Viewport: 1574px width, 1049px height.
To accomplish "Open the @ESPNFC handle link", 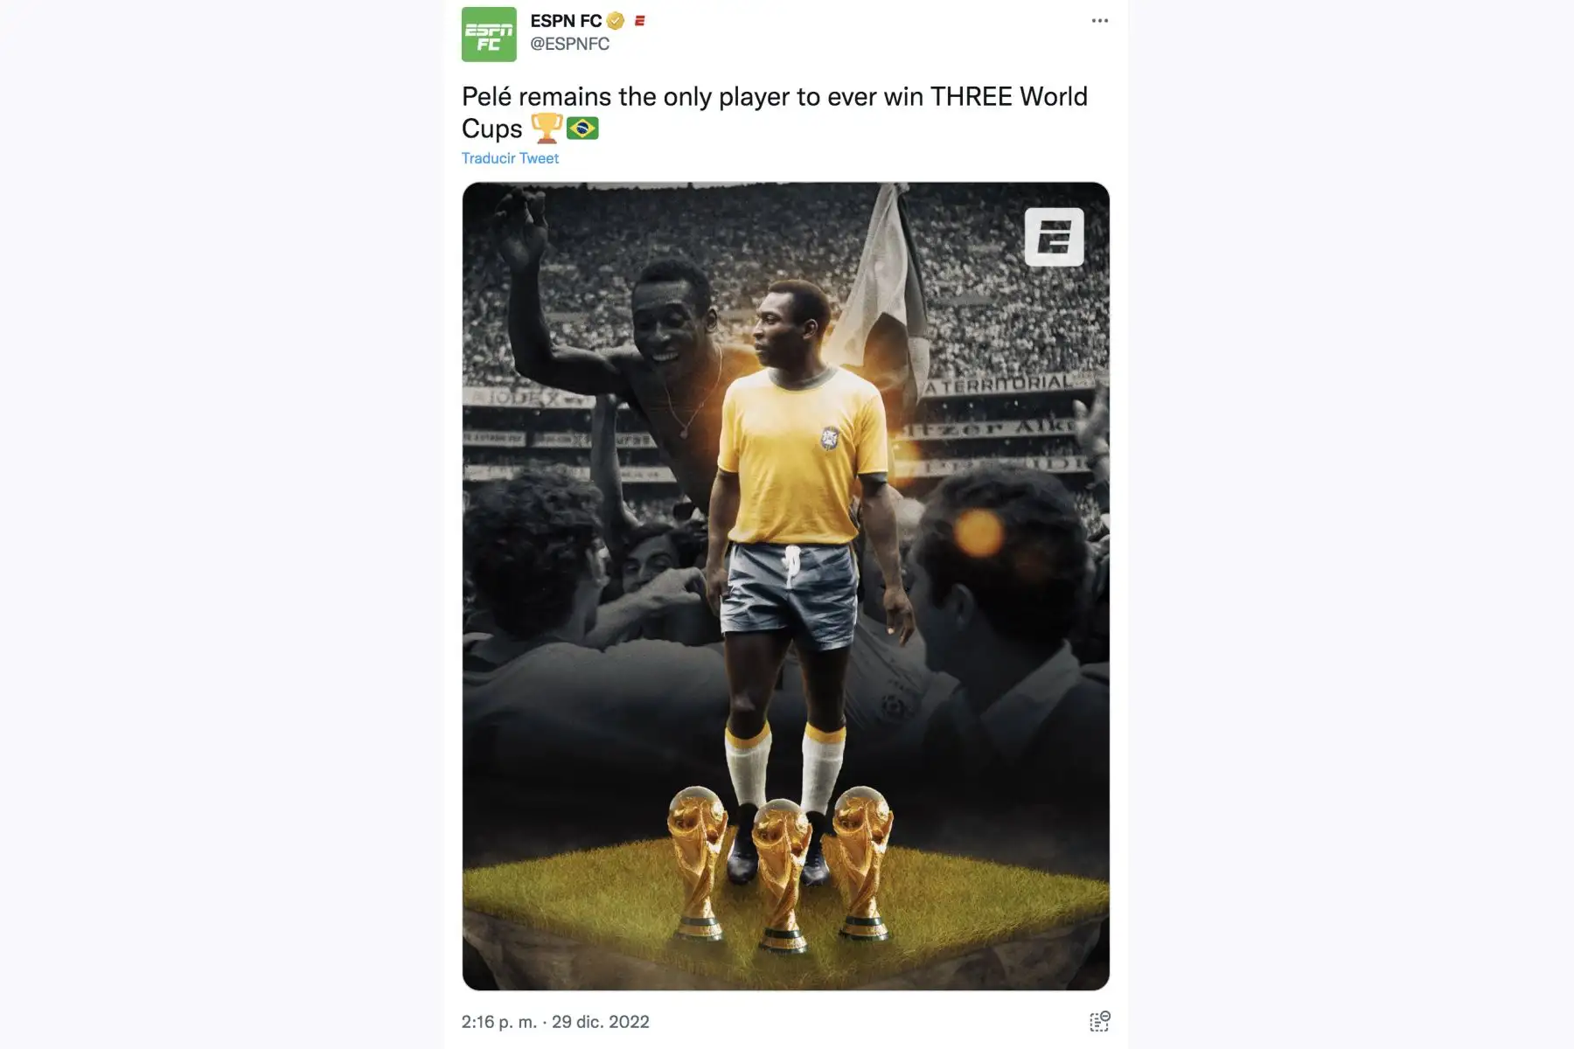I will 569,44.
